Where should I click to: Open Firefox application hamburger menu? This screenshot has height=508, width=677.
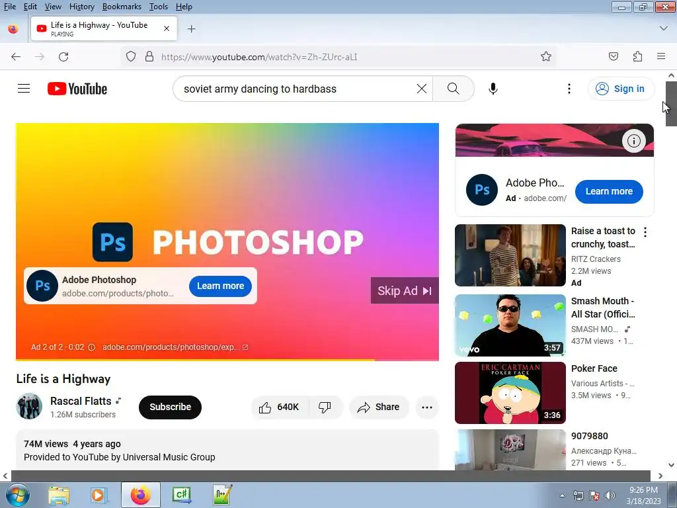[x=661, y=57]
